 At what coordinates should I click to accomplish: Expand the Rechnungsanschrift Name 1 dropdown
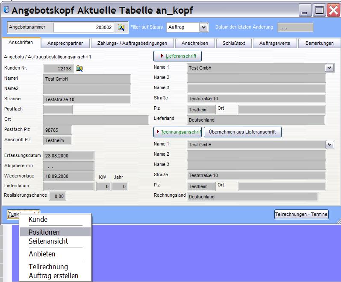[330, 145]
